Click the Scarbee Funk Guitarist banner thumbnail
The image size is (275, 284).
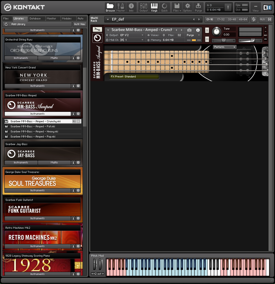pyautogui.click(x=43, y=209)
